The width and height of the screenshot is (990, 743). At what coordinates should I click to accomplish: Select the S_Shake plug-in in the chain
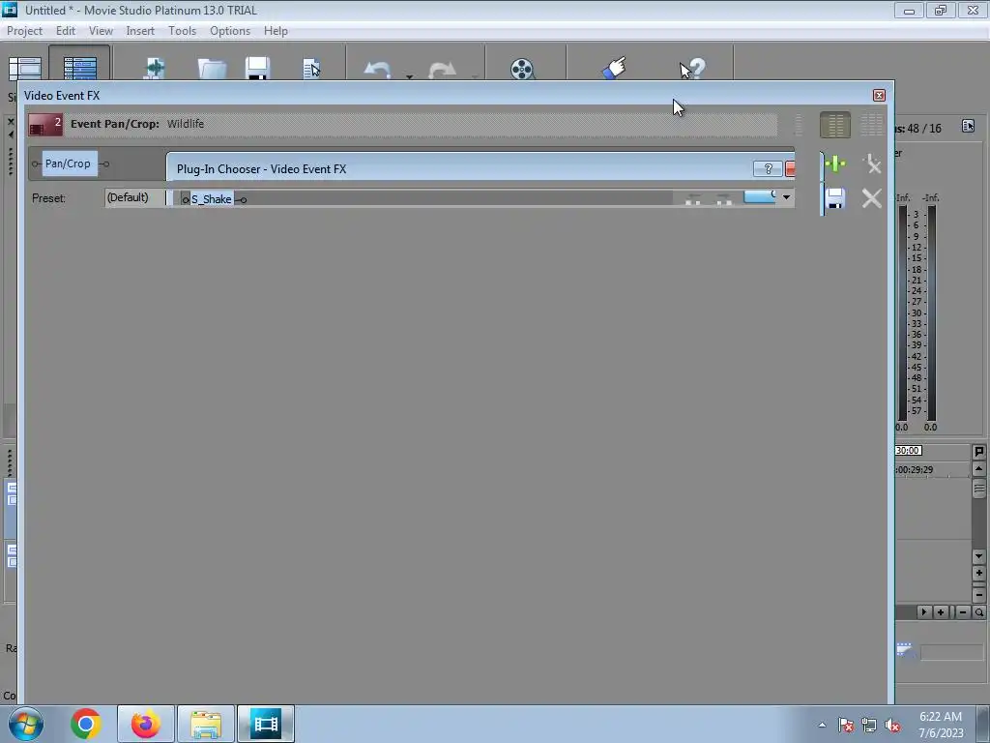pos(212,199)
